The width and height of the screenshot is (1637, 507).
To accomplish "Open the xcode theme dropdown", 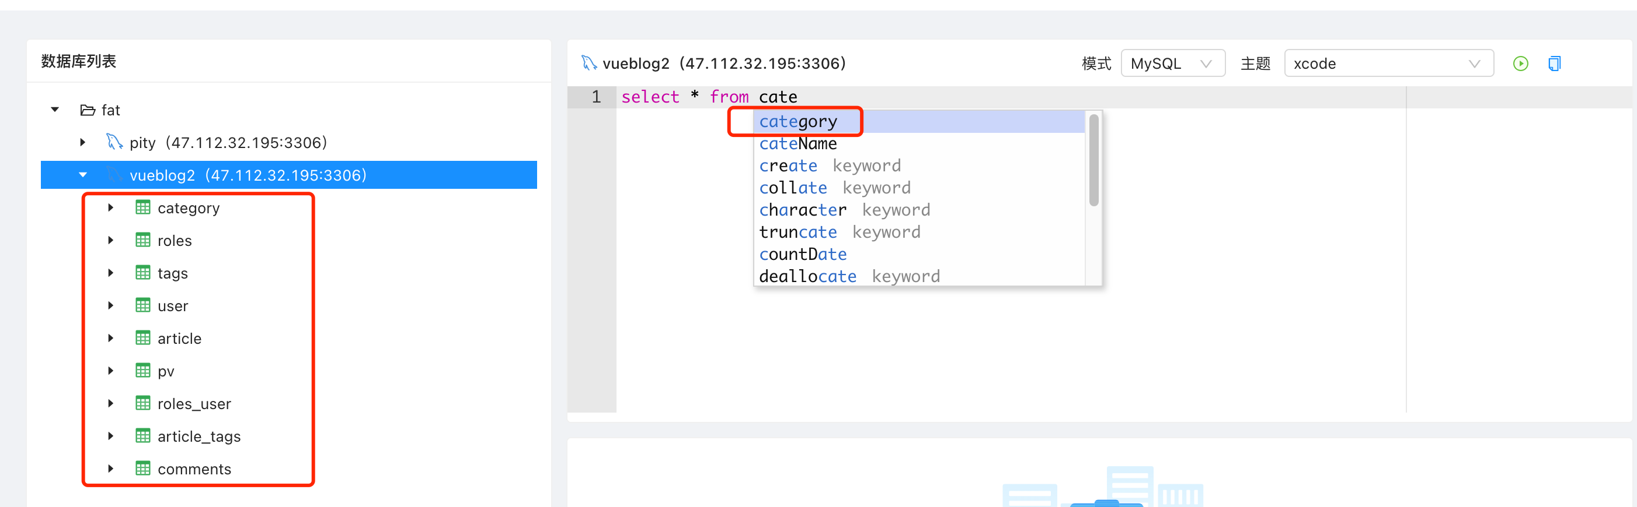I will pyautogui.click(x=1388, y=64).
